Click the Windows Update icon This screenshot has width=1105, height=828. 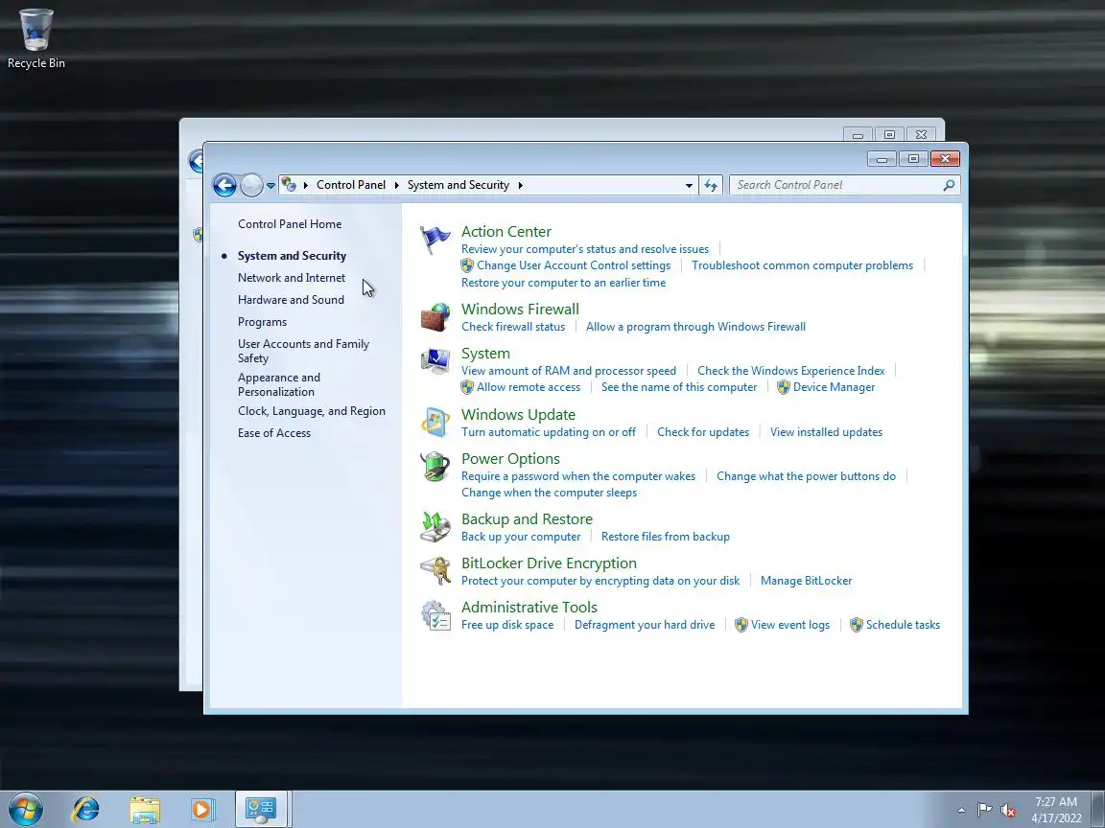click(x=435, y=423)
